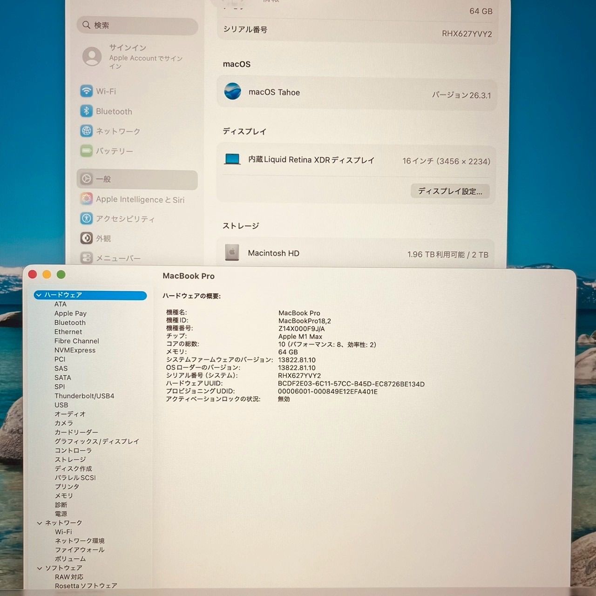This screenshot has height=596, width=596.
Task: Select Apple Pay in System Information sidebar
Action: click(x=70, y=313)
